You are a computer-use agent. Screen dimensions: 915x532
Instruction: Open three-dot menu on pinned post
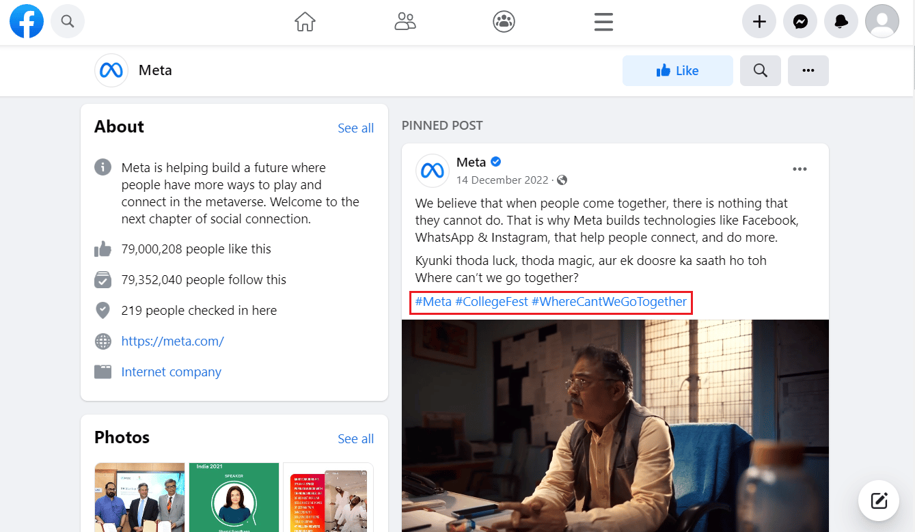click(x=800, y=169)
